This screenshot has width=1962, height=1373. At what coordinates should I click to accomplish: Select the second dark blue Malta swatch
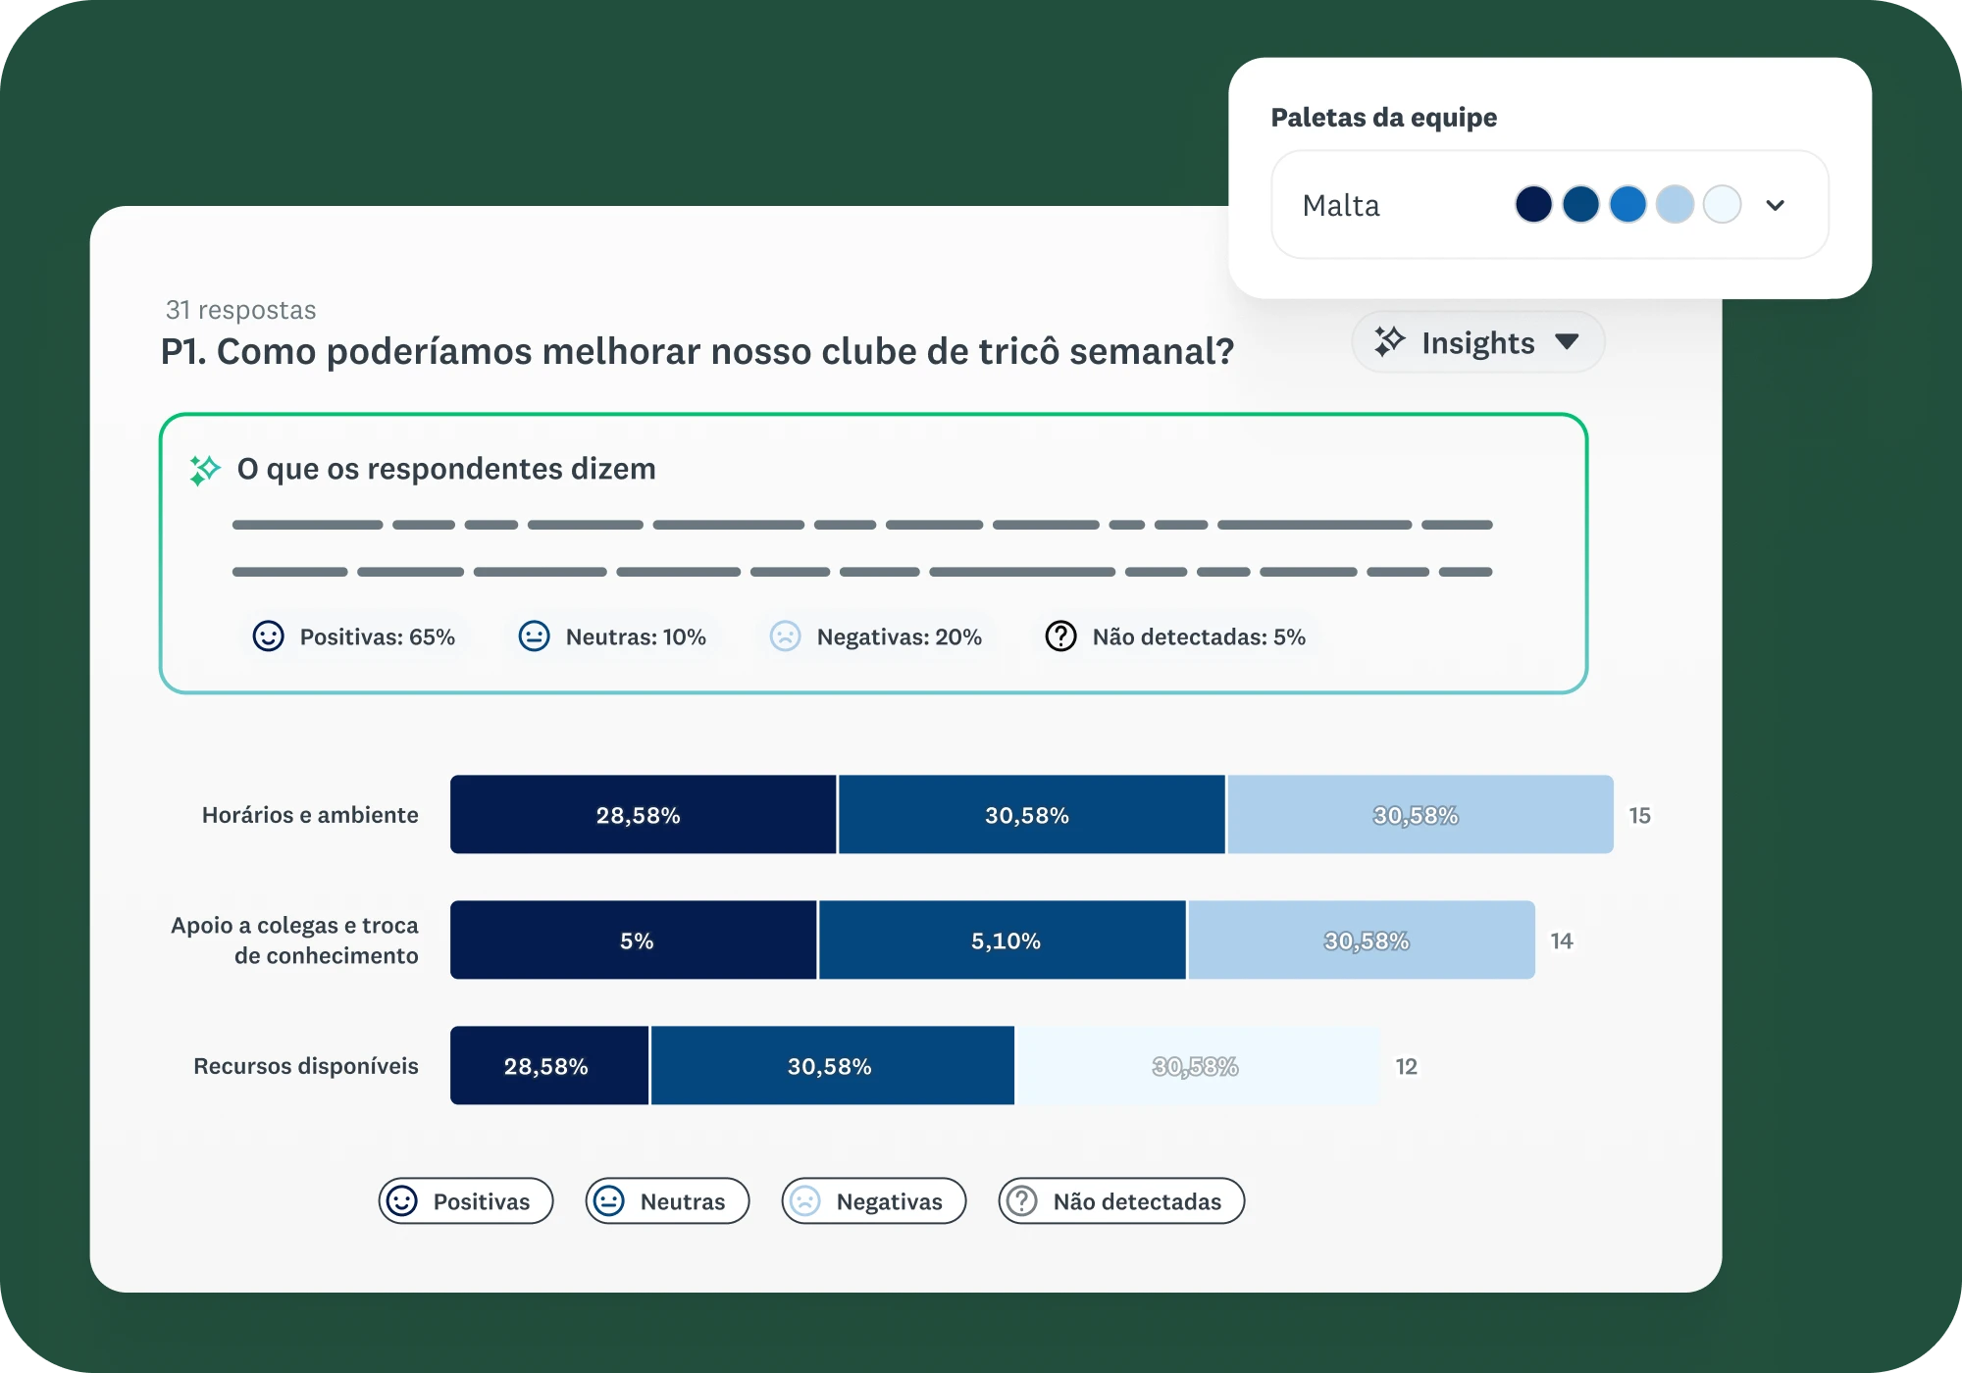tap(1580, 205)
